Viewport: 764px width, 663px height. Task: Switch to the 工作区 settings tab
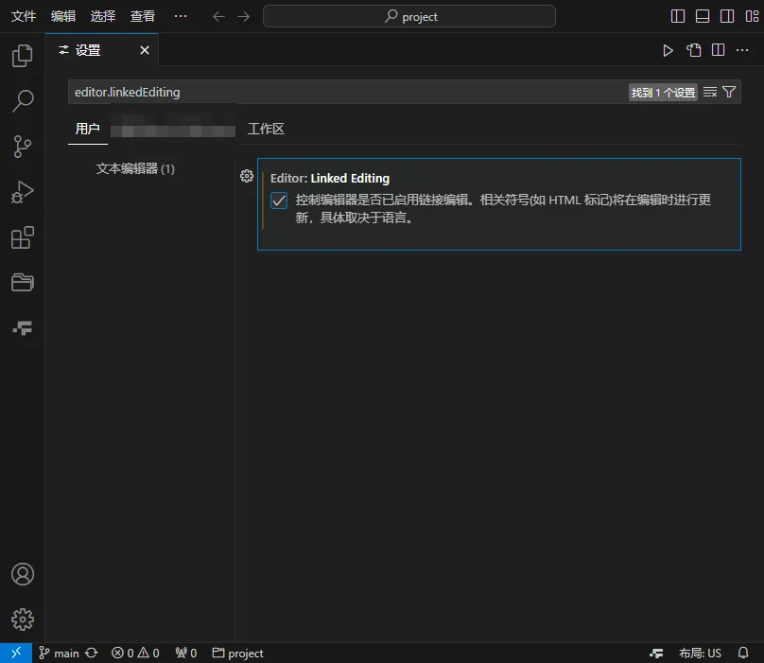[x=266, y=129]
